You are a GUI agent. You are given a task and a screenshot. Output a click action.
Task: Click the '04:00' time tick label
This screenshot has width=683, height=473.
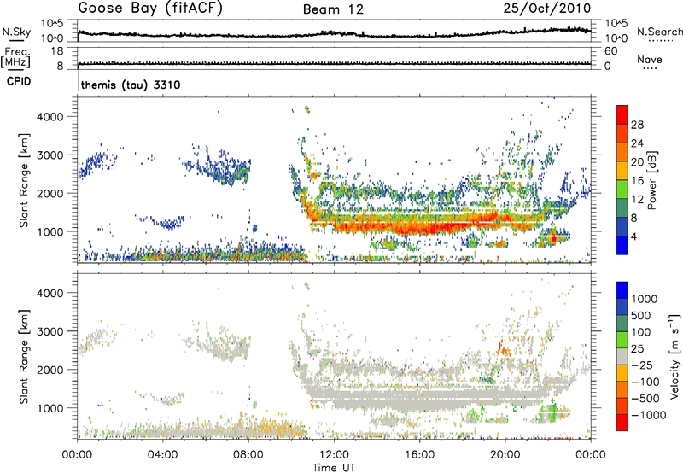point(162,455)
